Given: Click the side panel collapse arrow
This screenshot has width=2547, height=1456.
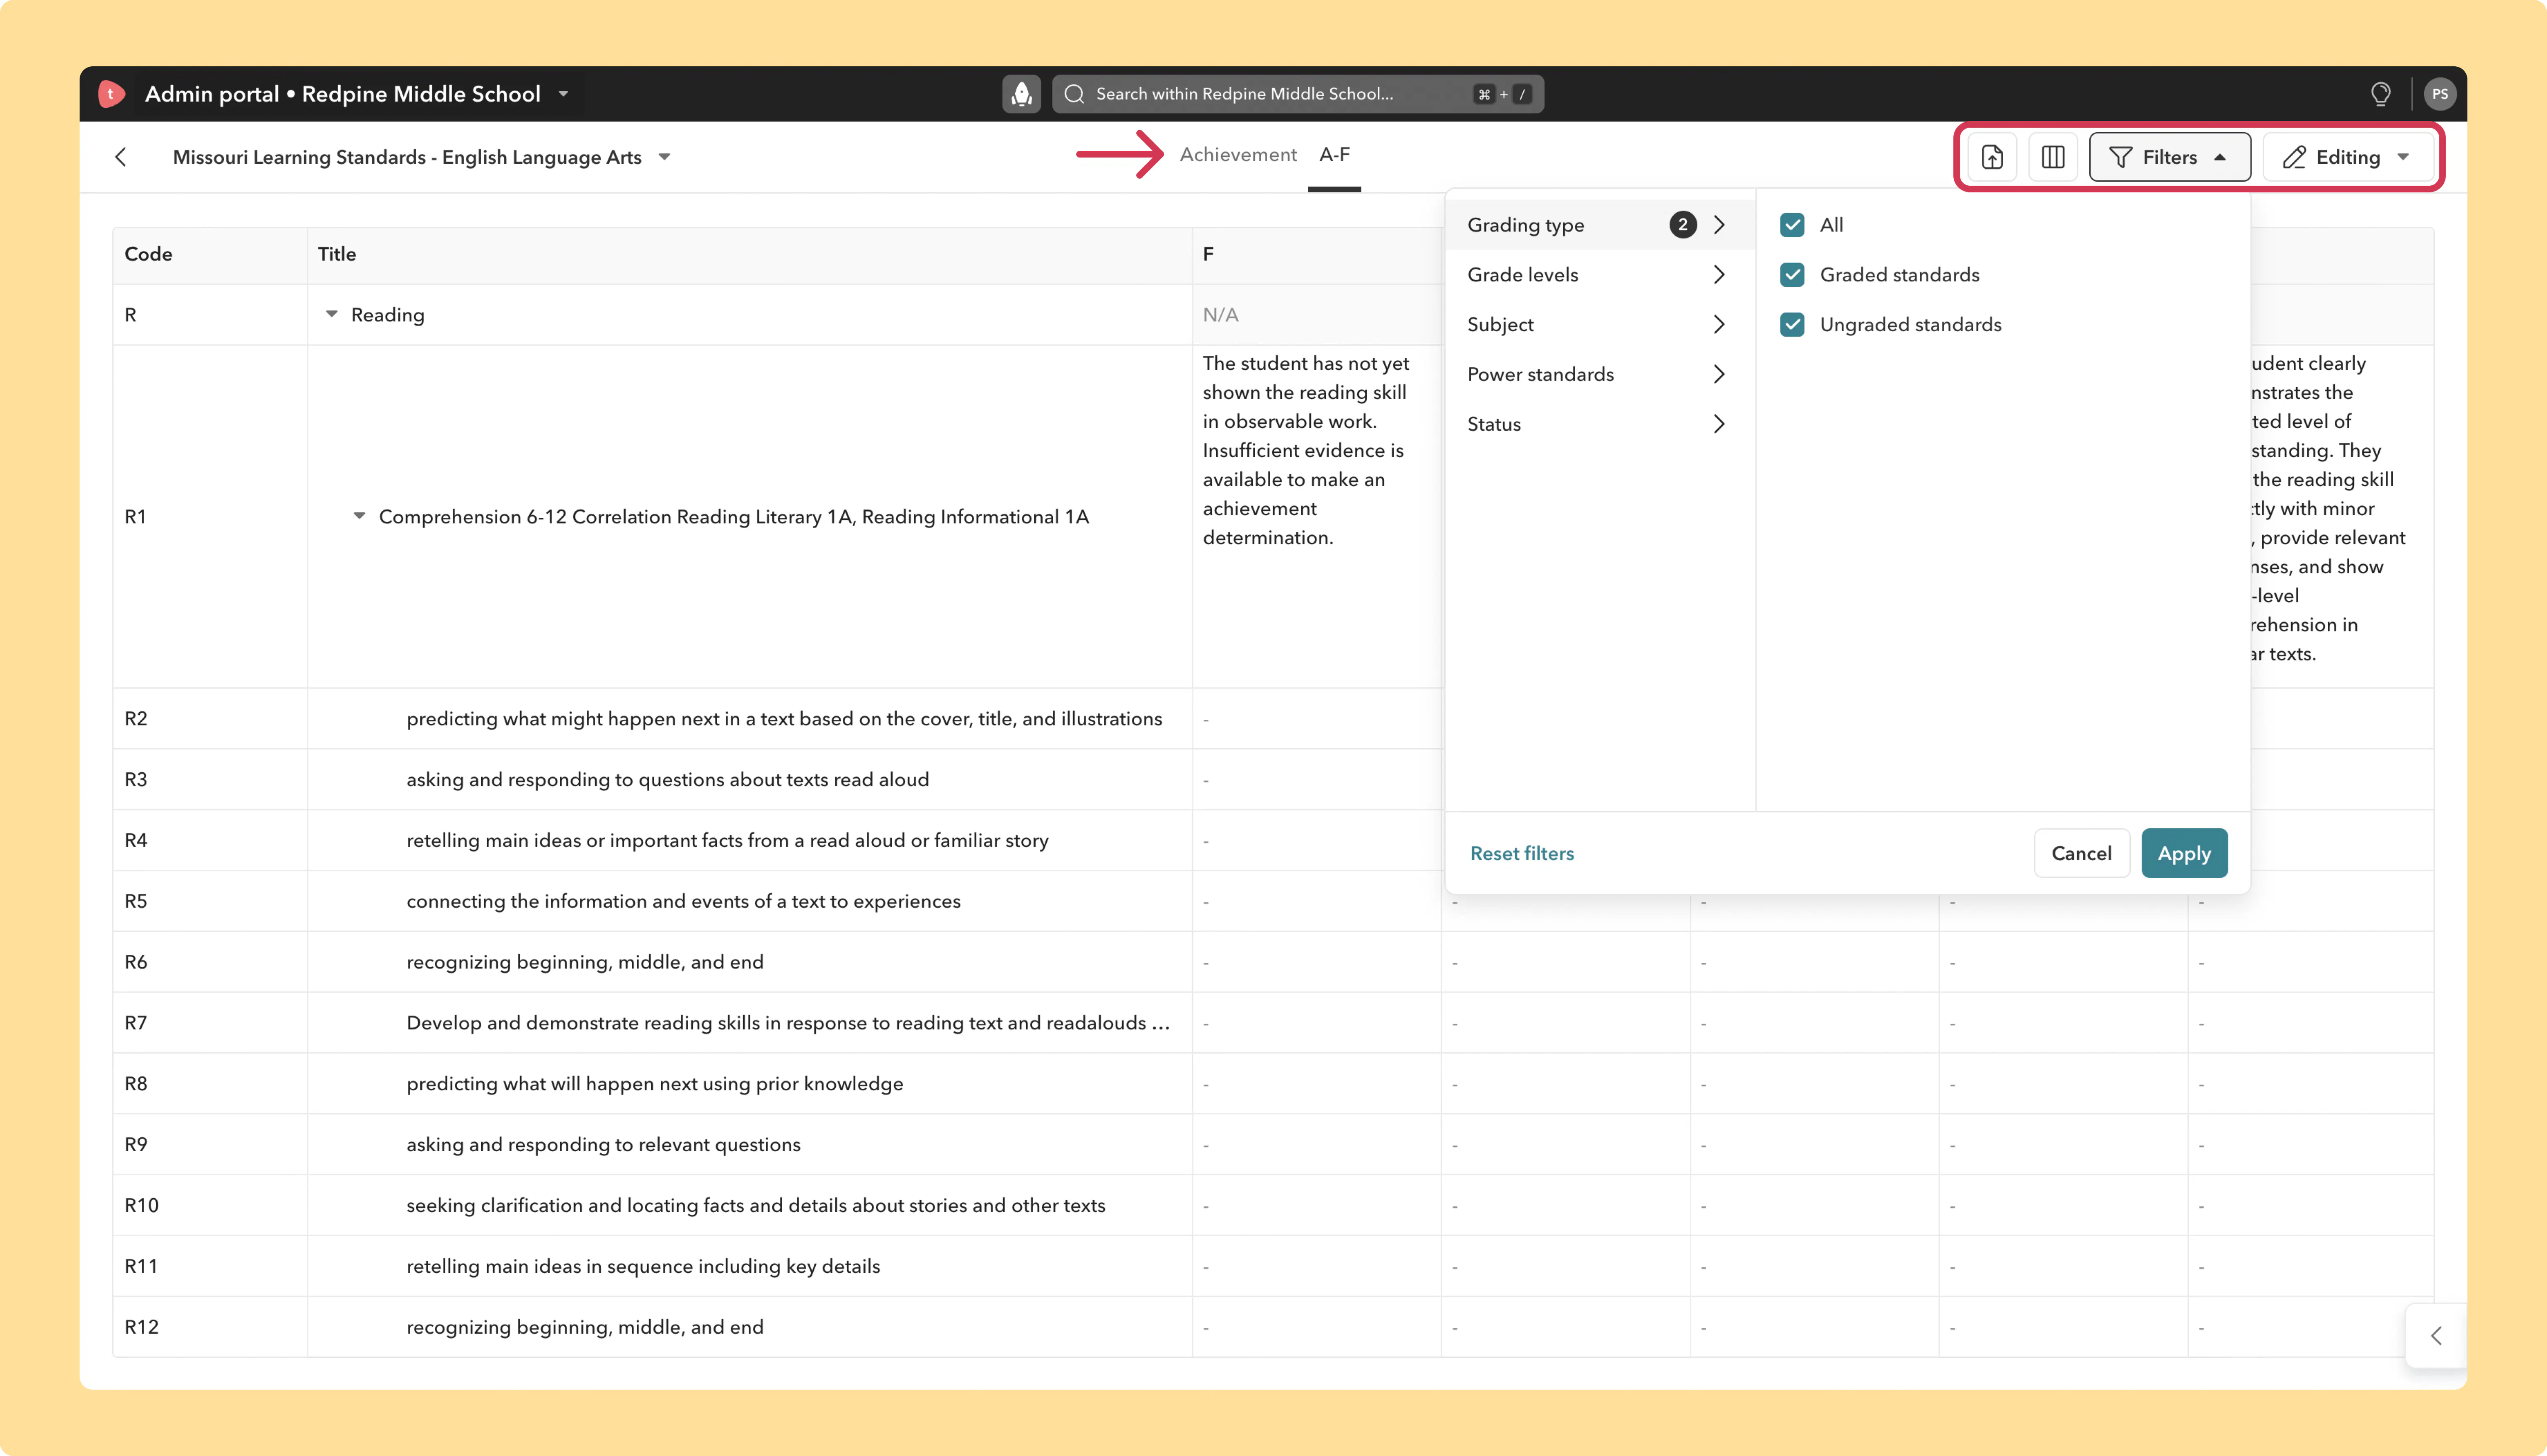Looking at the screenshot, I should point(2436,1336).
